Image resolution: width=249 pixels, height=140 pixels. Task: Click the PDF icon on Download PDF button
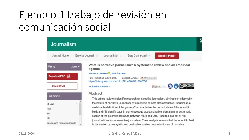pyautogui.click(x=69, y=76)
